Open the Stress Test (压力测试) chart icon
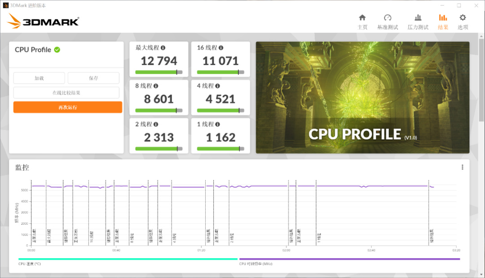485x278 pixels. coord(418,17)
